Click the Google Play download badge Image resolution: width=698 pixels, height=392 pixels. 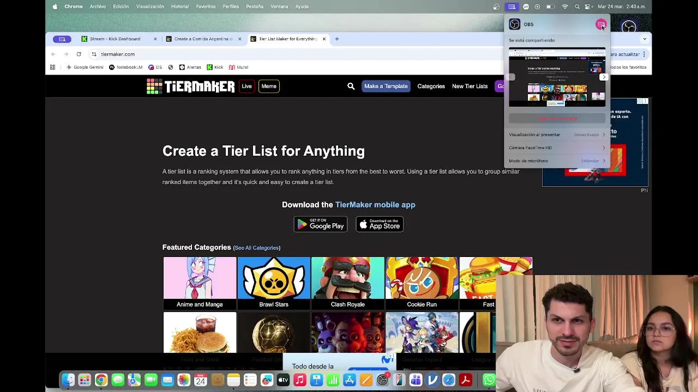(x=321, y=224)
